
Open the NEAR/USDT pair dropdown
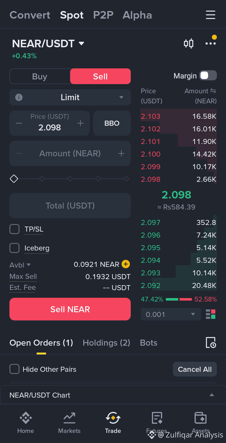tap(48, 43)
